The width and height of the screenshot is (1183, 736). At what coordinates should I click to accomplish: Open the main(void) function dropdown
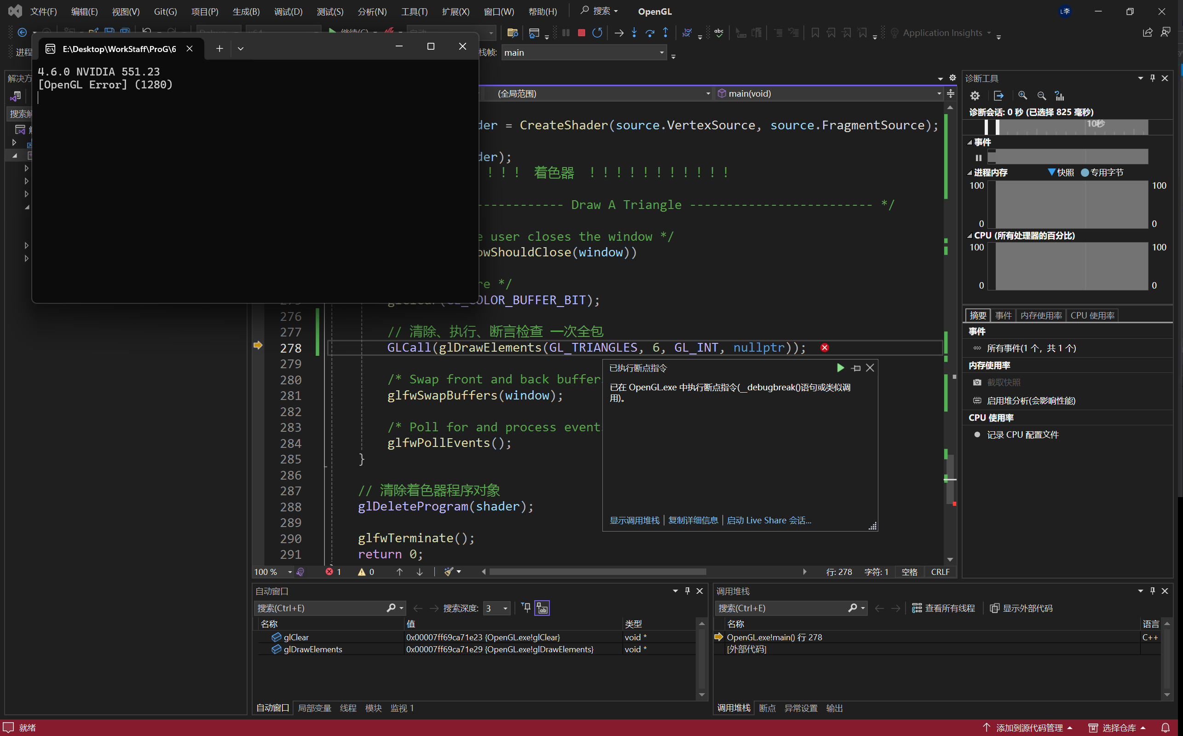(x=939, y=93)
